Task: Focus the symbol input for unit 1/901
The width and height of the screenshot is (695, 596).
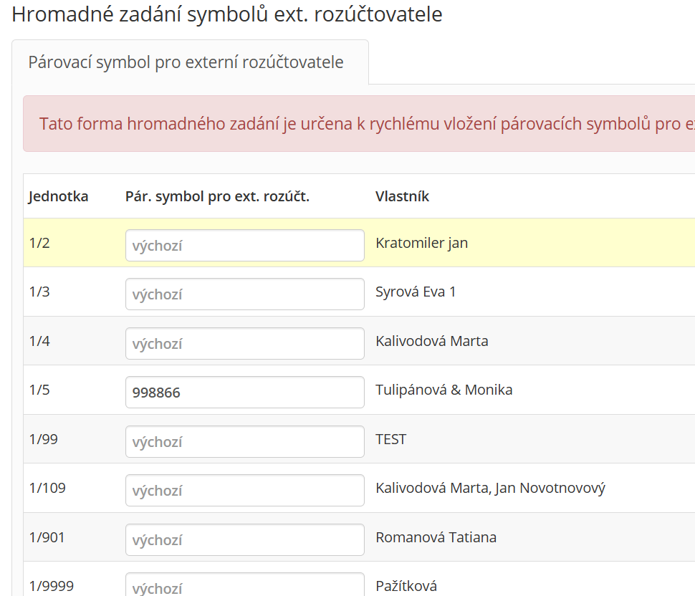Action: coord(244,539)
